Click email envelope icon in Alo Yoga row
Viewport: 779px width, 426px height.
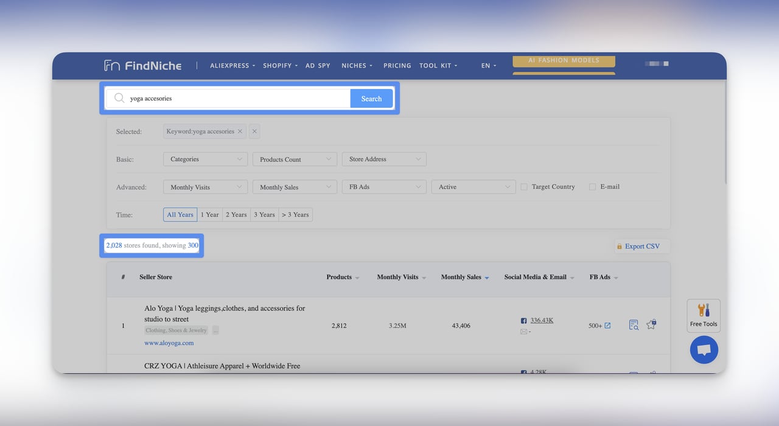pos(523,332)
